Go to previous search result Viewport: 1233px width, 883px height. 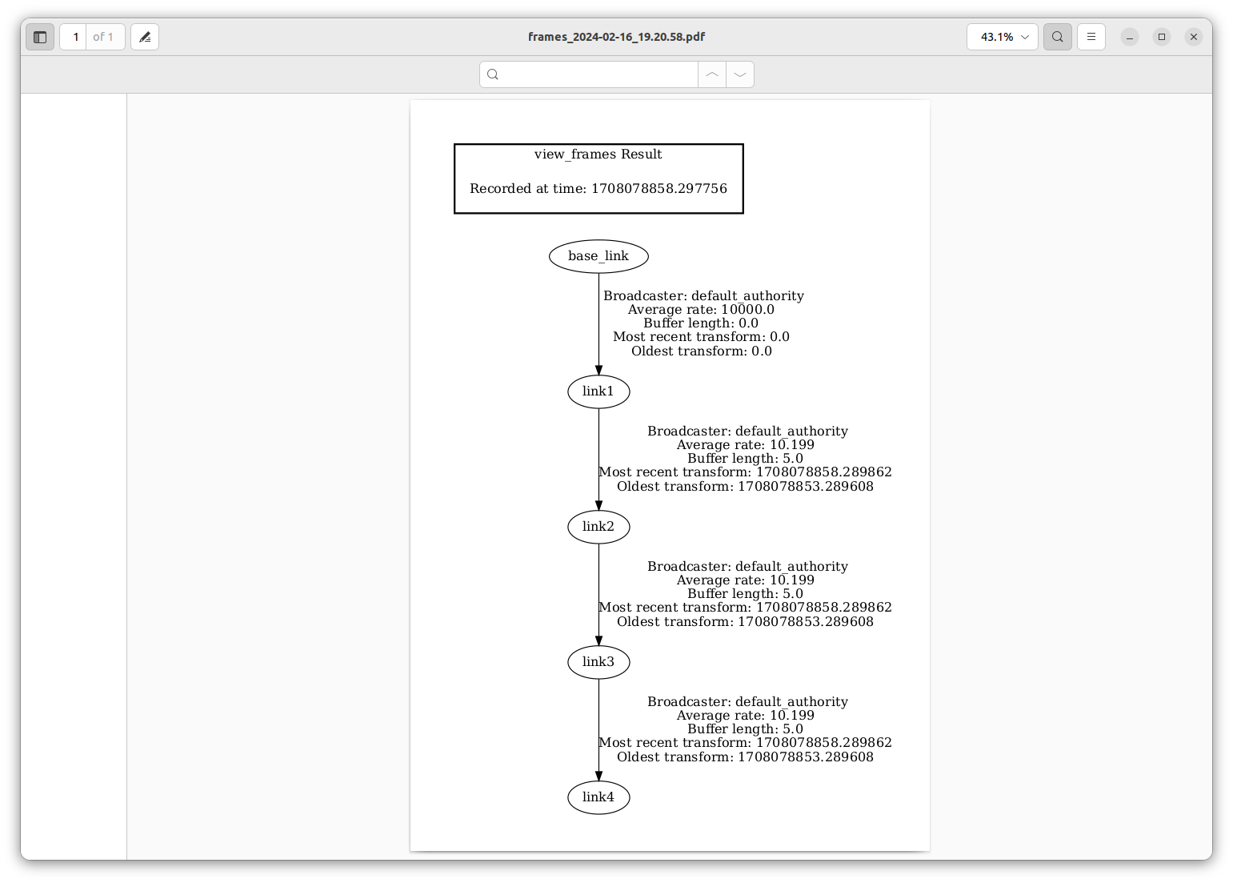click(712, 74)
